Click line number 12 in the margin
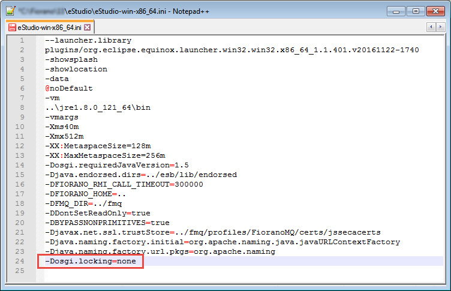Screen dimensions: 451x291 20,146
